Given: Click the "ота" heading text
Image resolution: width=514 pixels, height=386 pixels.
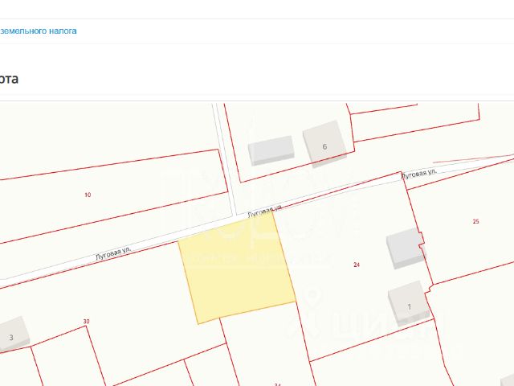Looking at the screenshot, I should pos(9,79).
